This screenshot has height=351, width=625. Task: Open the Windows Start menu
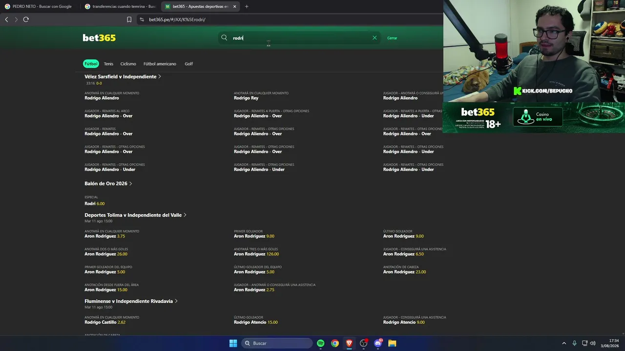point(233,343)
